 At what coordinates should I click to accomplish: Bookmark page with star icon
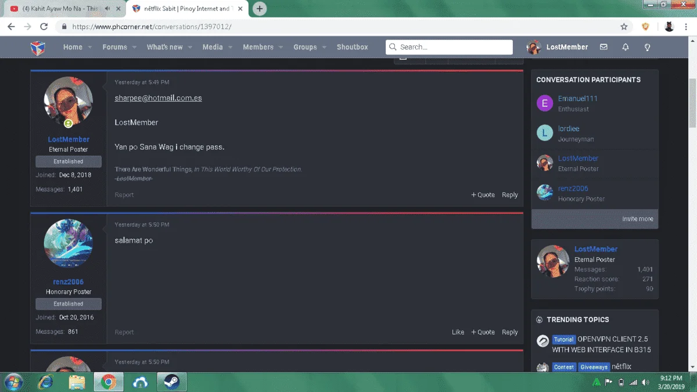tap(624, 27)
